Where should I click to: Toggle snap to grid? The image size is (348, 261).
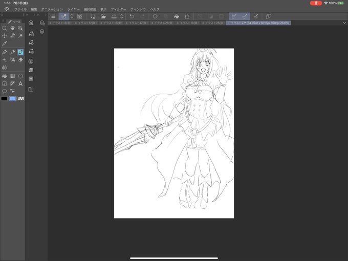256,16
